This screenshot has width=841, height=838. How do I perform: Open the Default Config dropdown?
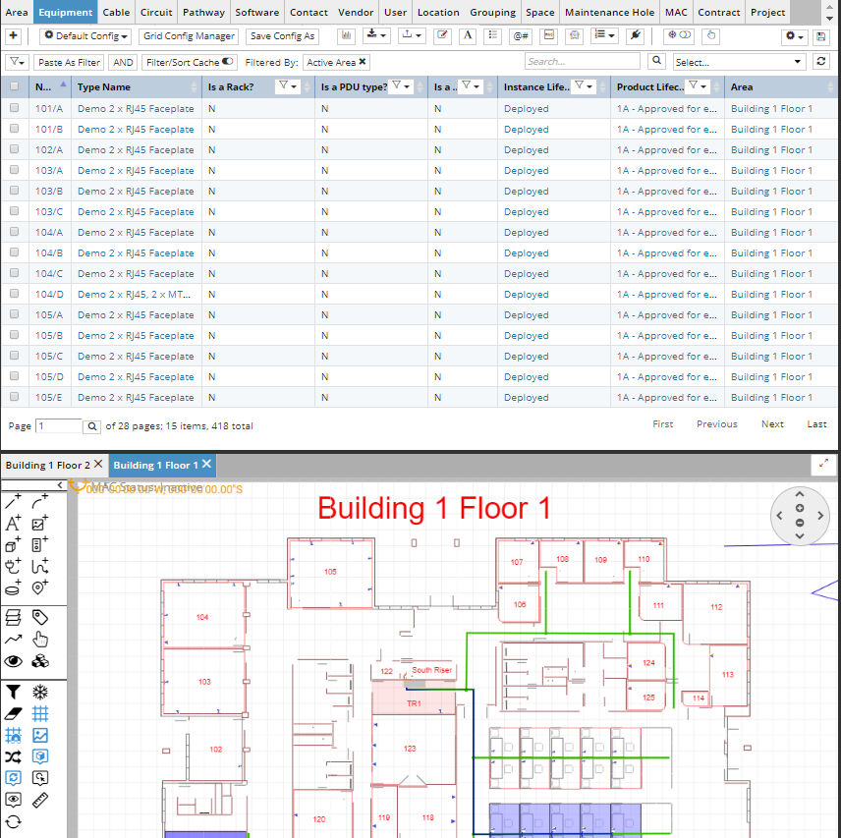(85, 36)
